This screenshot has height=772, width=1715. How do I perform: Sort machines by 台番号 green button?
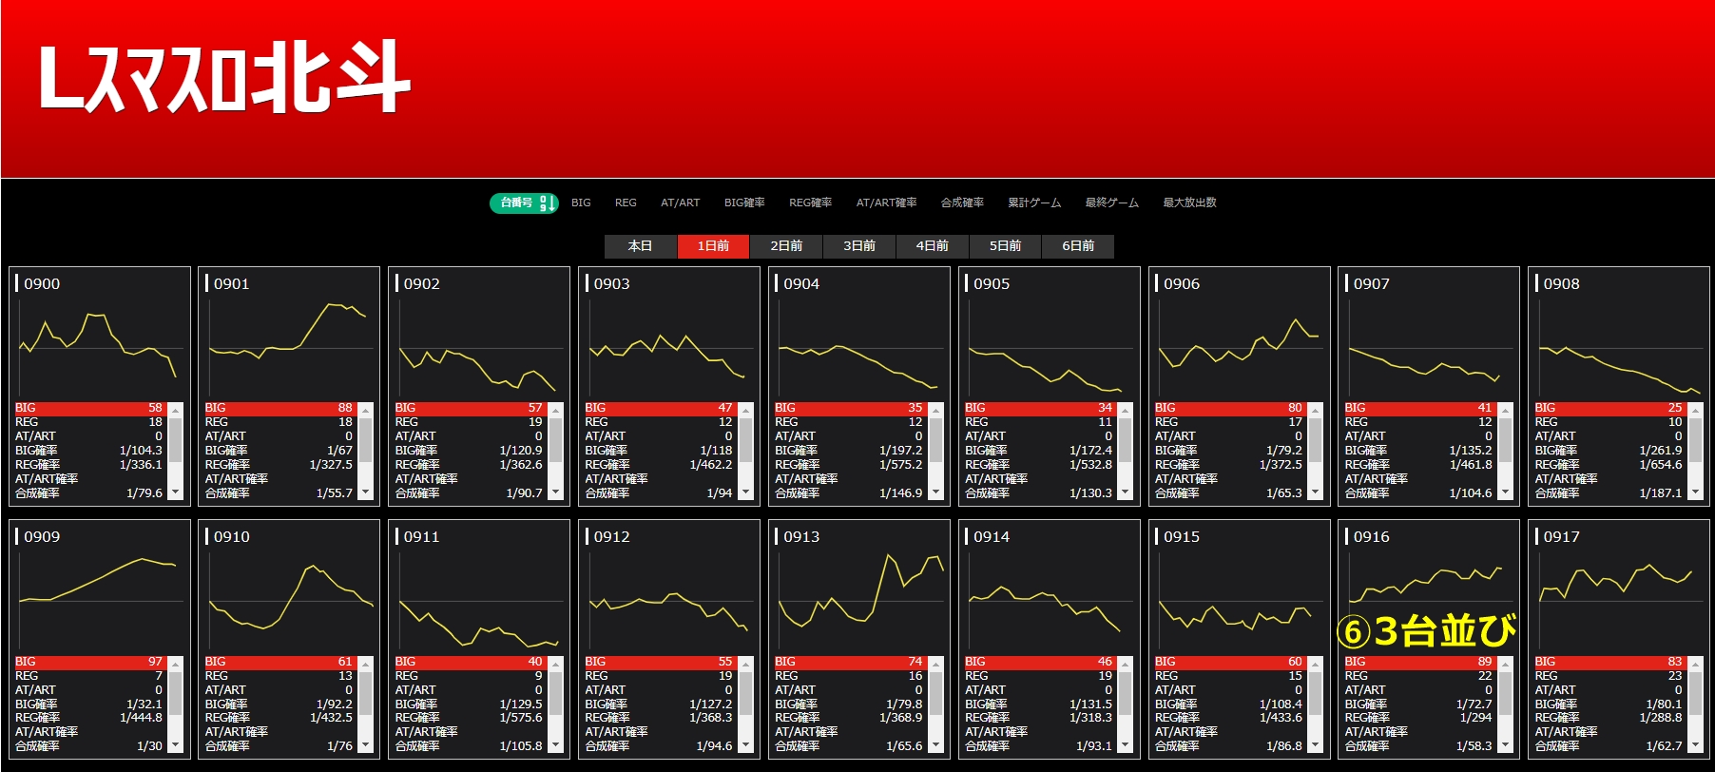coord(523,203)
